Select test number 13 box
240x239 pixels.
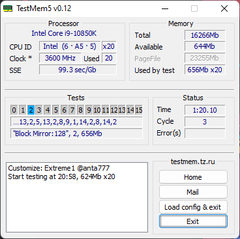coord(122,110)
